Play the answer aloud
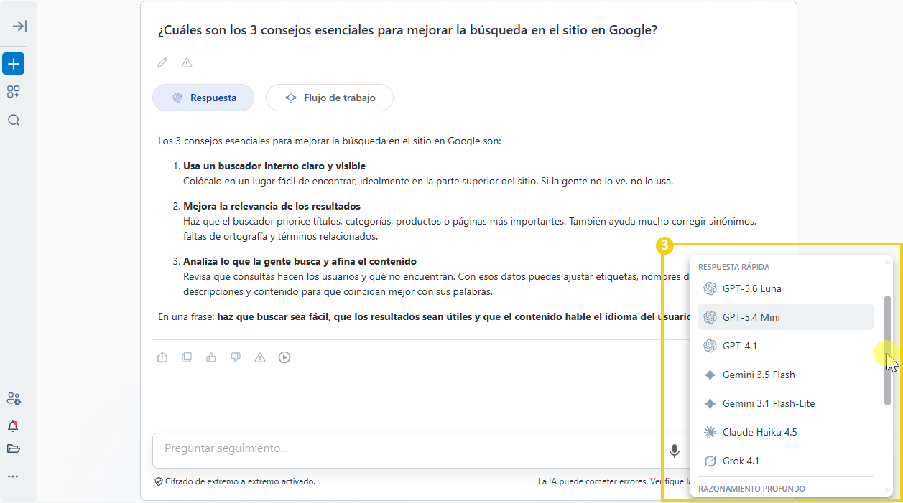 click(x=284, y=357)
